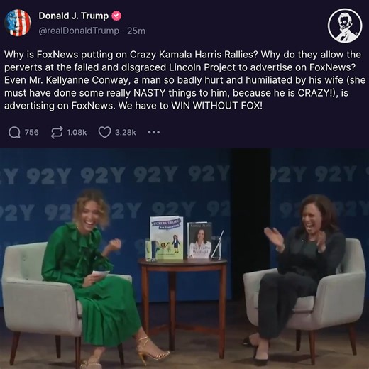Click the 1.08k reposts count
The height and width of the screenshot is (369, 369).
click(x=77, y=132)
